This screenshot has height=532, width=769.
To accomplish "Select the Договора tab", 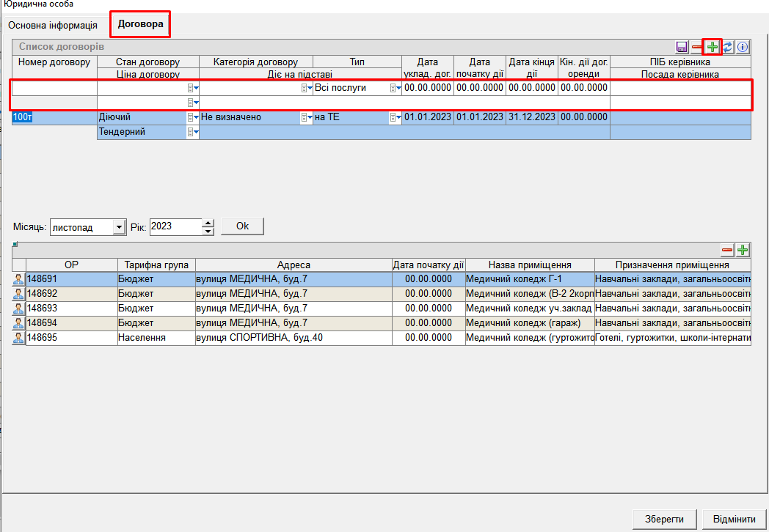I will 140,24.
